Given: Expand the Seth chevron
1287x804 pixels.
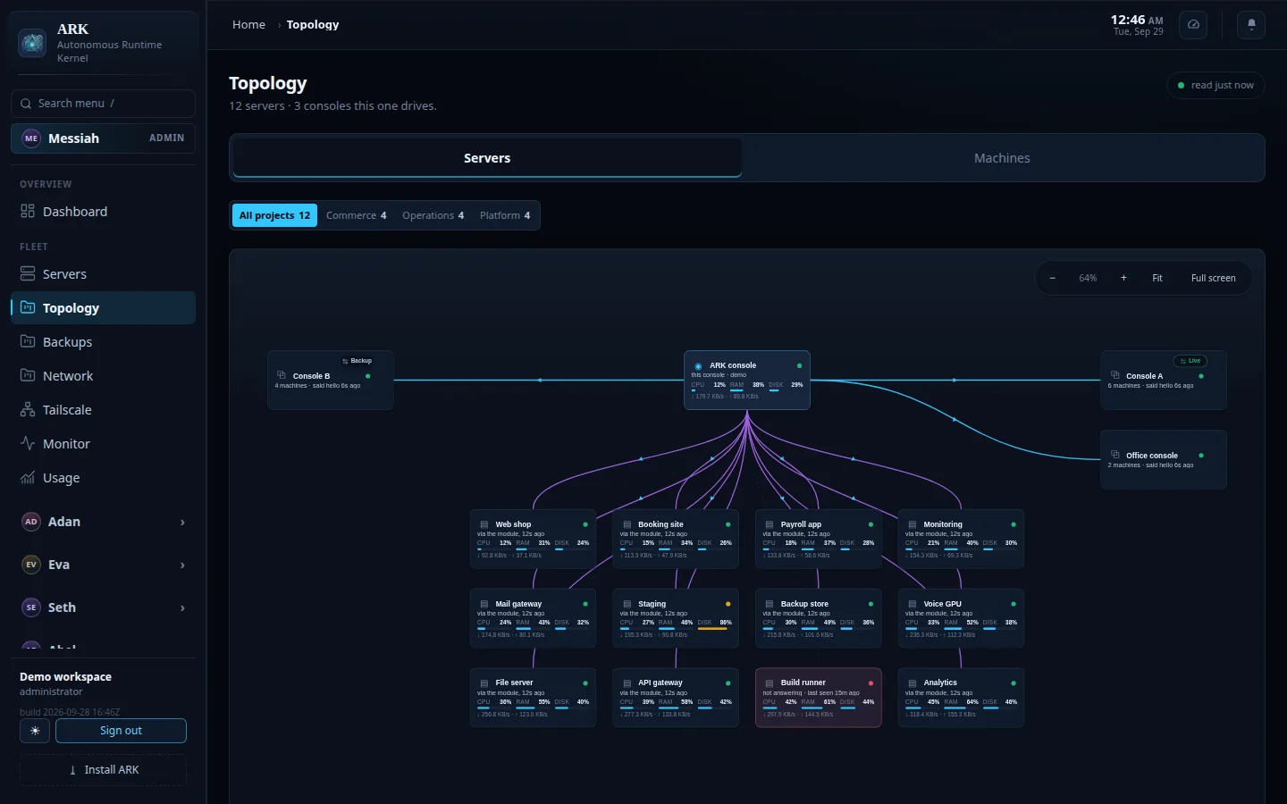Looking at the screenshot, I should (182, 608).
